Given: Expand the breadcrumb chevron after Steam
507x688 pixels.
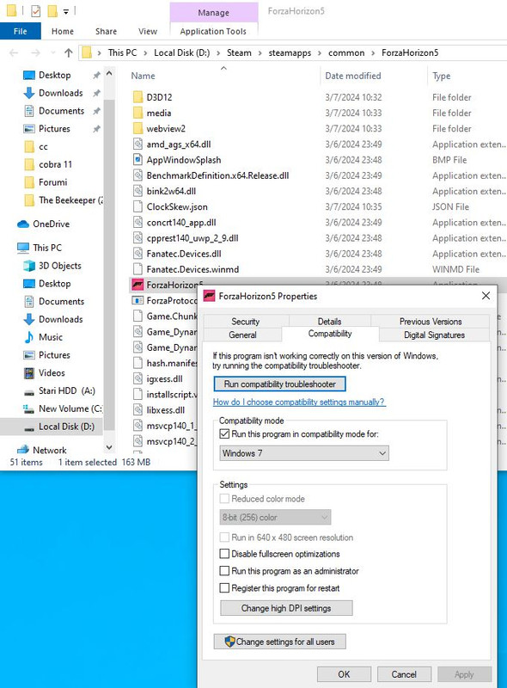Looking at the screenshot, I should coord(260,53).
